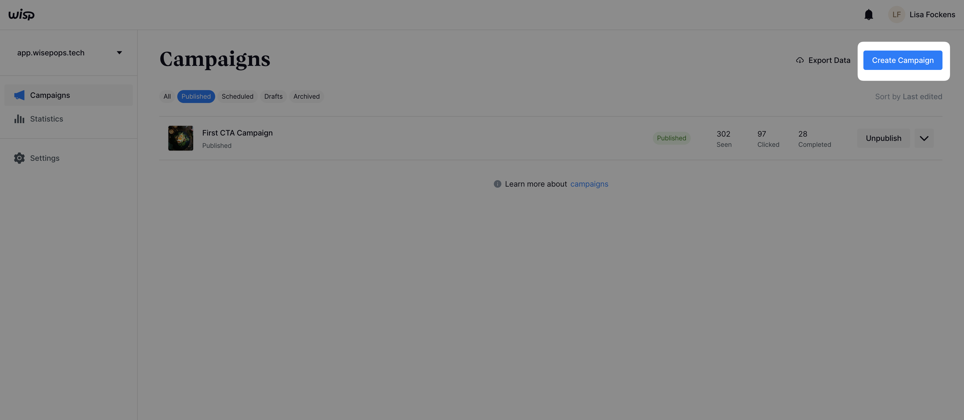Click Export Data
964x420 pixels.
coord(823,60)
